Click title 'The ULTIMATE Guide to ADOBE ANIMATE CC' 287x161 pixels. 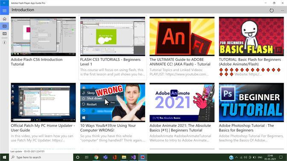[180, 62]
